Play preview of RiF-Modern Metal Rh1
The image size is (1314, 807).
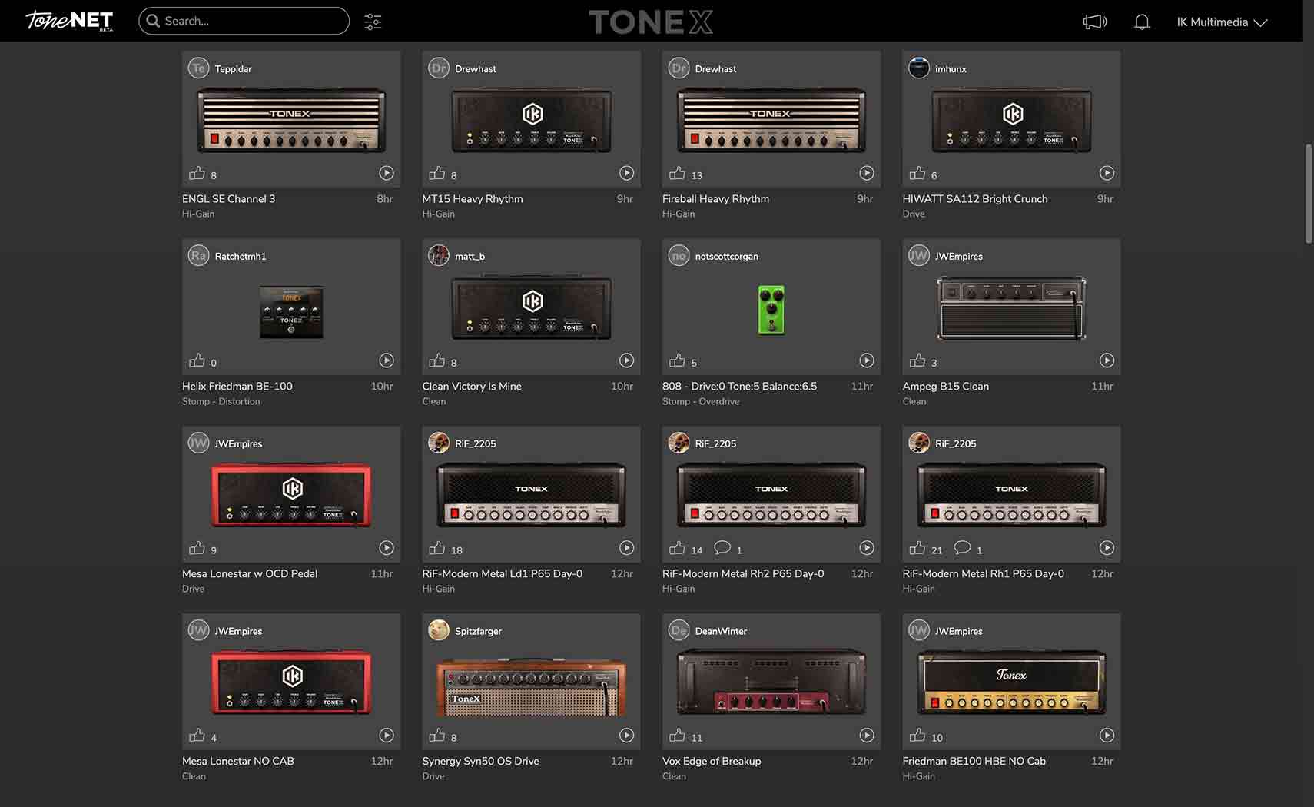point(1107,548)
